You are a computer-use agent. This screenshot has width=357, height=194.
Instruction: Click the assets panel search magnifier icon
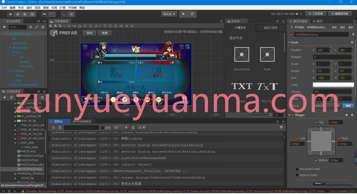pos(42,97)
